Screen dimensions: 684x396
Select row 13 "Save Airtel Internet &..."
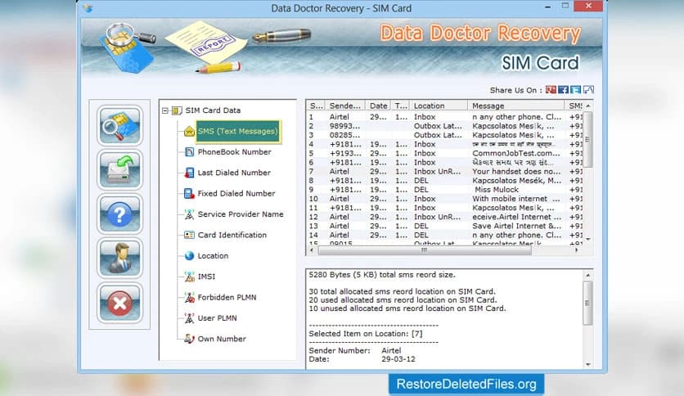tap(445, 226)
